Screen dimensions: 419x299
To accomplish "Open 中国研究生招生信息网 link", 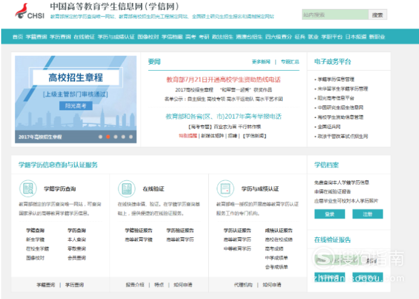I will [340, 108].
